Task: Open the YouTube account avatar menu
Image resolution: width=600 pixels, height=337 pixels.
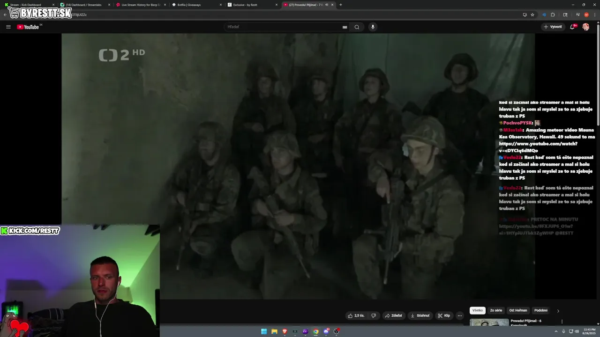Action: coord(585,27)
